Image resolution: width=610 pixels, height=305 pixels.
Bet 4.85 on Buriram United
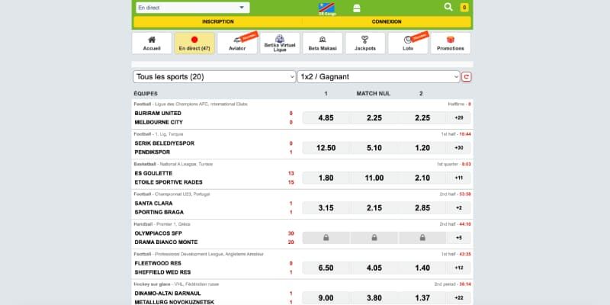pyautogui.click(x=326, y=118)
